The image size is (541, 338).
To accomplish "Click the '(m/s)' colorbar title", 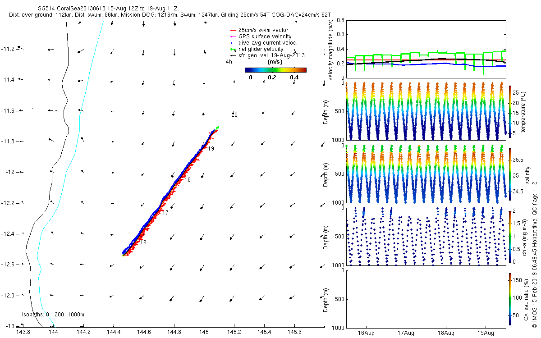I will coord(275,62).
